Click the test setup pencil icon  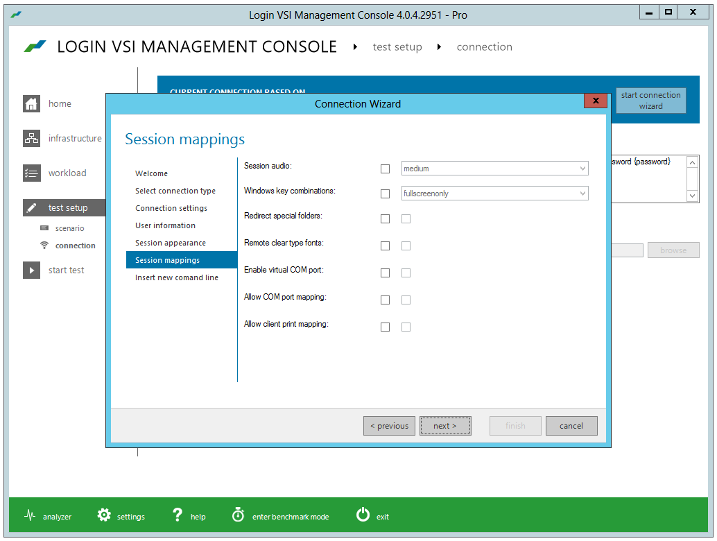click(31, 207)
